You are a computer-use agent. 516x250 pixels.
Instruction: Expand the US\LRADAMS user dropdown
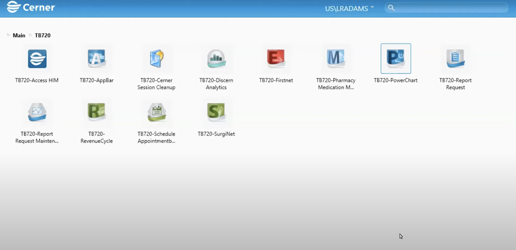point(349,8)
